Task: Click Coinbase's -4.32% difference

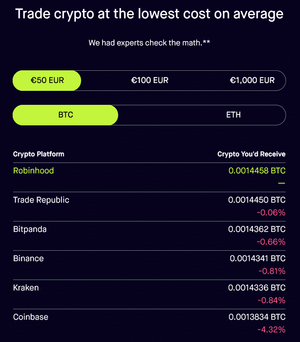Action: pyautogui.click(x=271, y=330)
